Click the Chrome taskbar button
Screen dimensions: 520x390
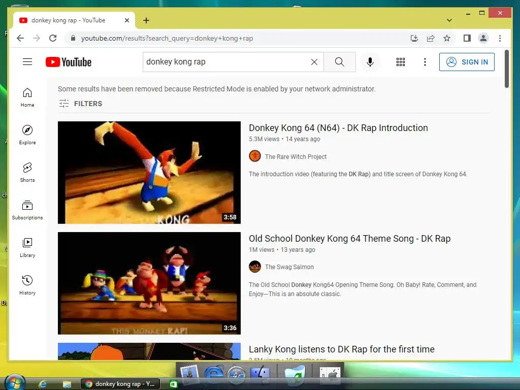point(120,384)
